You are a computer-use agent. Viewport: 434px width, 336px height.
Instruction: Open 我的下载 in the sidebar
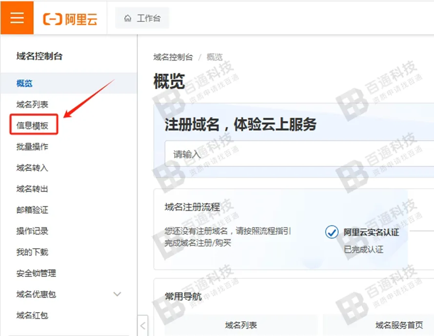pos(32,252)
